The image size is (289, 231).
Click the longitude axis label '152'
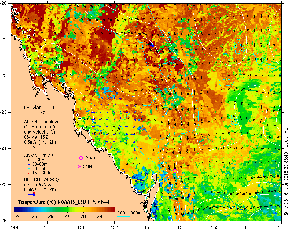(115, 228)
